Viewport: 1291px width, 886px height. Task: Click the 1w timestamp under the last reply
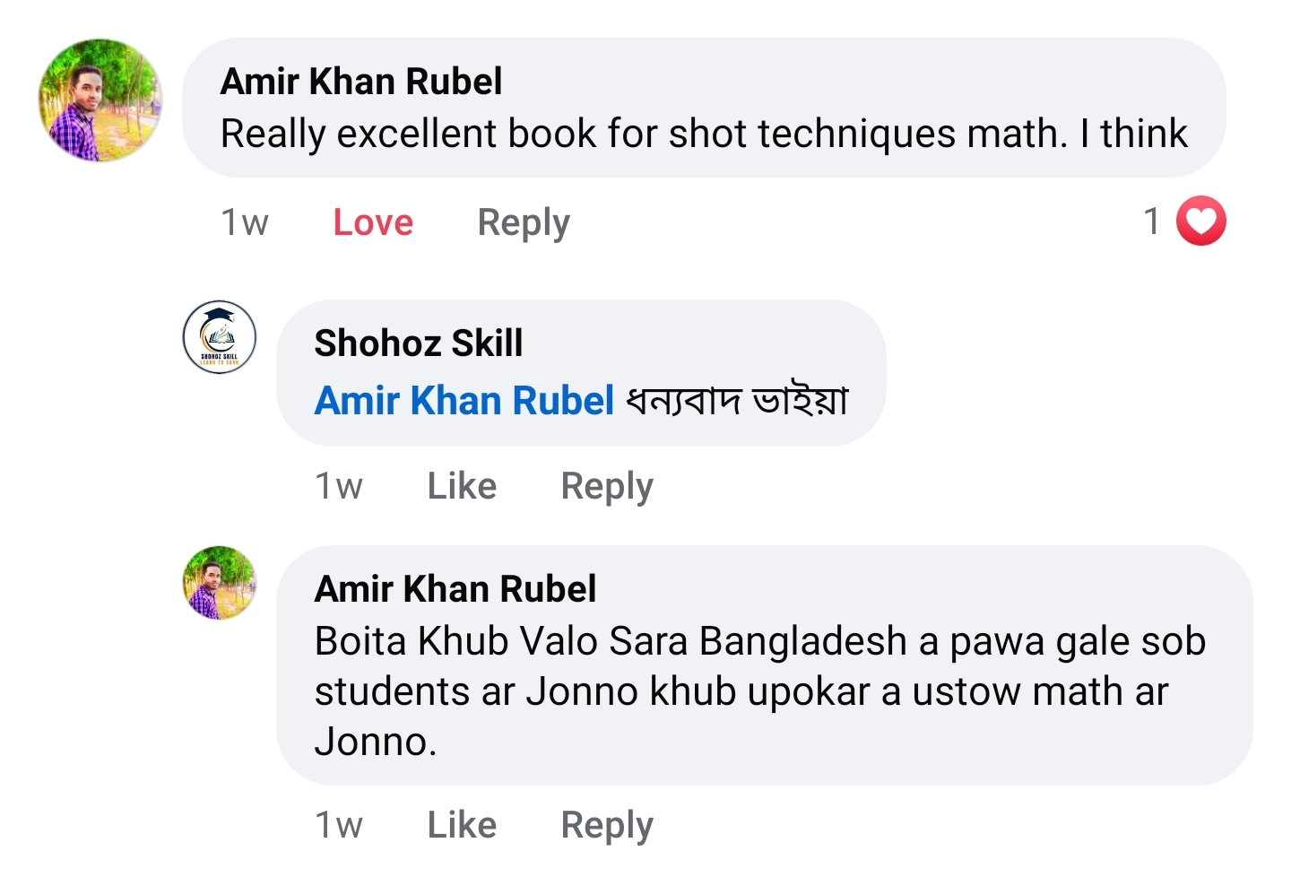(x=339, y=825)
